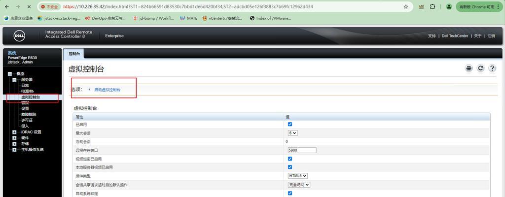
Task: Select the 控制台 tab
Action: click(74, 54)
